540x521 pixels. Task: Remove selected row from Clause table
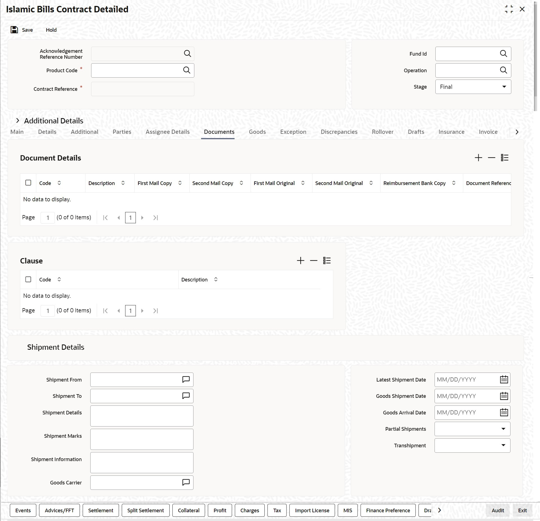314,261
